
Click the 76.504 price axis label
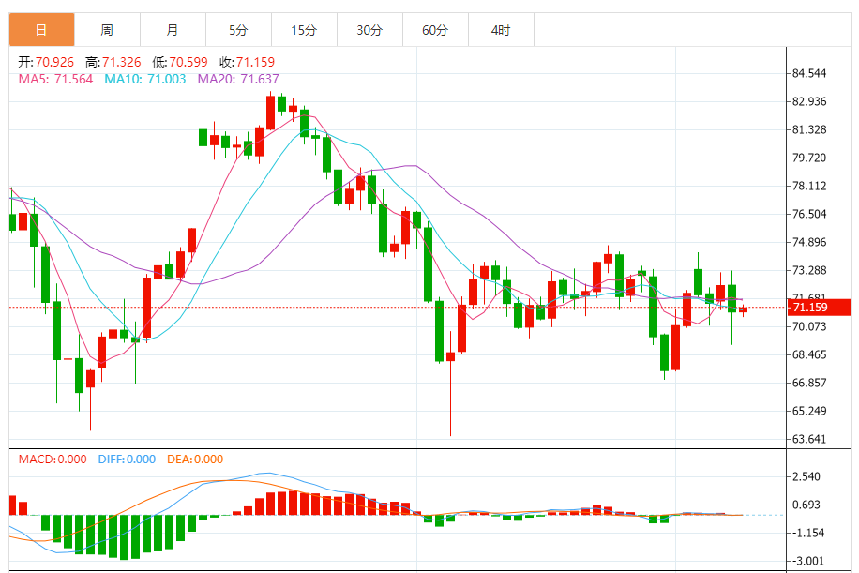point(809,214)
